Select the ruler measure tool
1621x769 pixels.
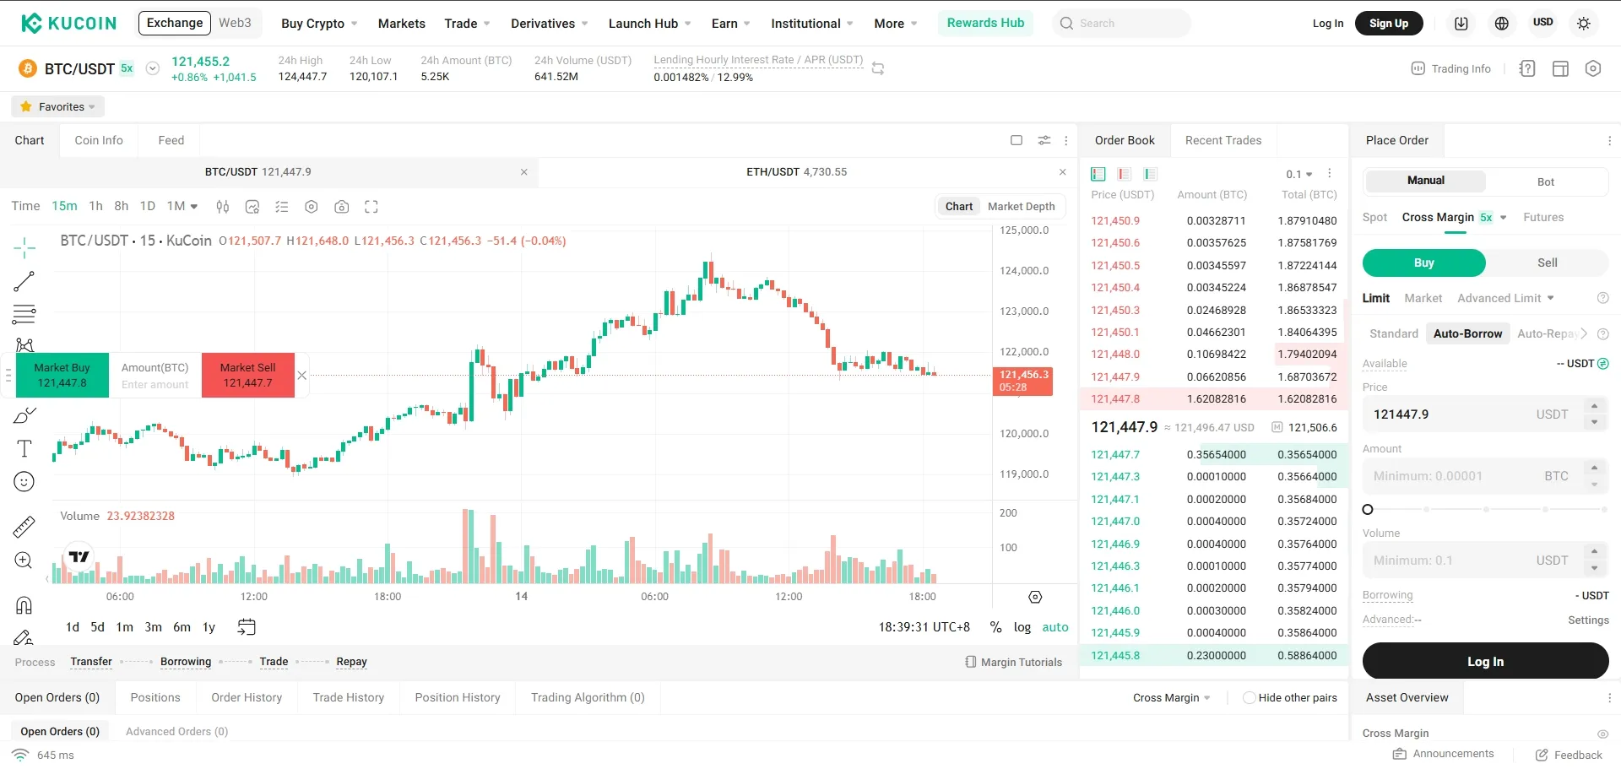click(24, 527)
